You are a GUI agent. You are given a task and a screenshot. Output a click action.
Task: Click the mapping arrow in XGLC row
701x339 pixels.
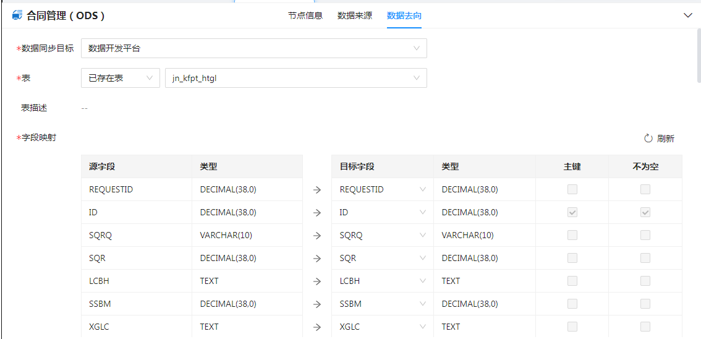pyautogui.click(x=317, y=327)
